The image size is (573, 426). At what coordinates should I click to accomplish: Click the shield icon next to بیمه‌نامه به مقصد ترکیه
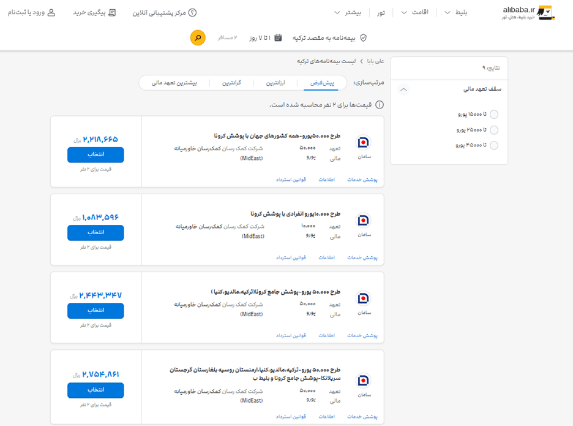point(363,37)
